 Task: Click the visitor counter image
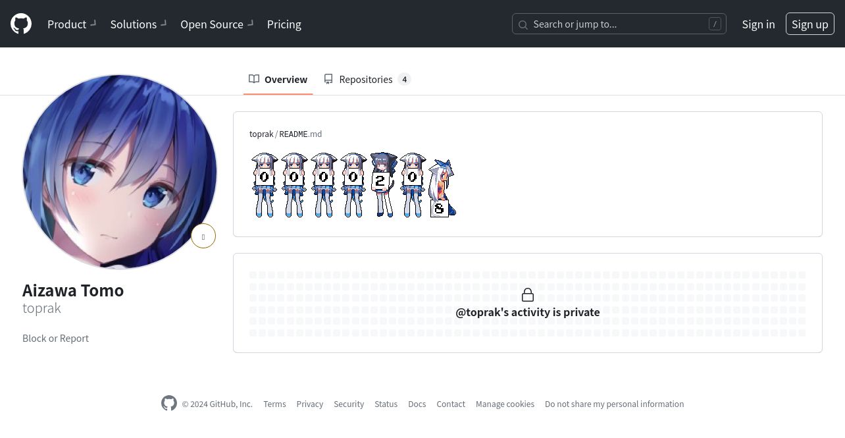click(353, 184)
